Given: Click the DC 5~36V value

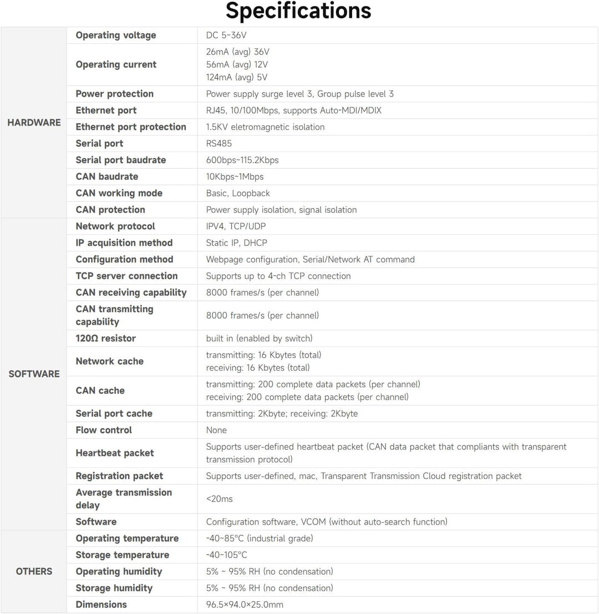Looking at the screenshot, I should tap(226, 35).
